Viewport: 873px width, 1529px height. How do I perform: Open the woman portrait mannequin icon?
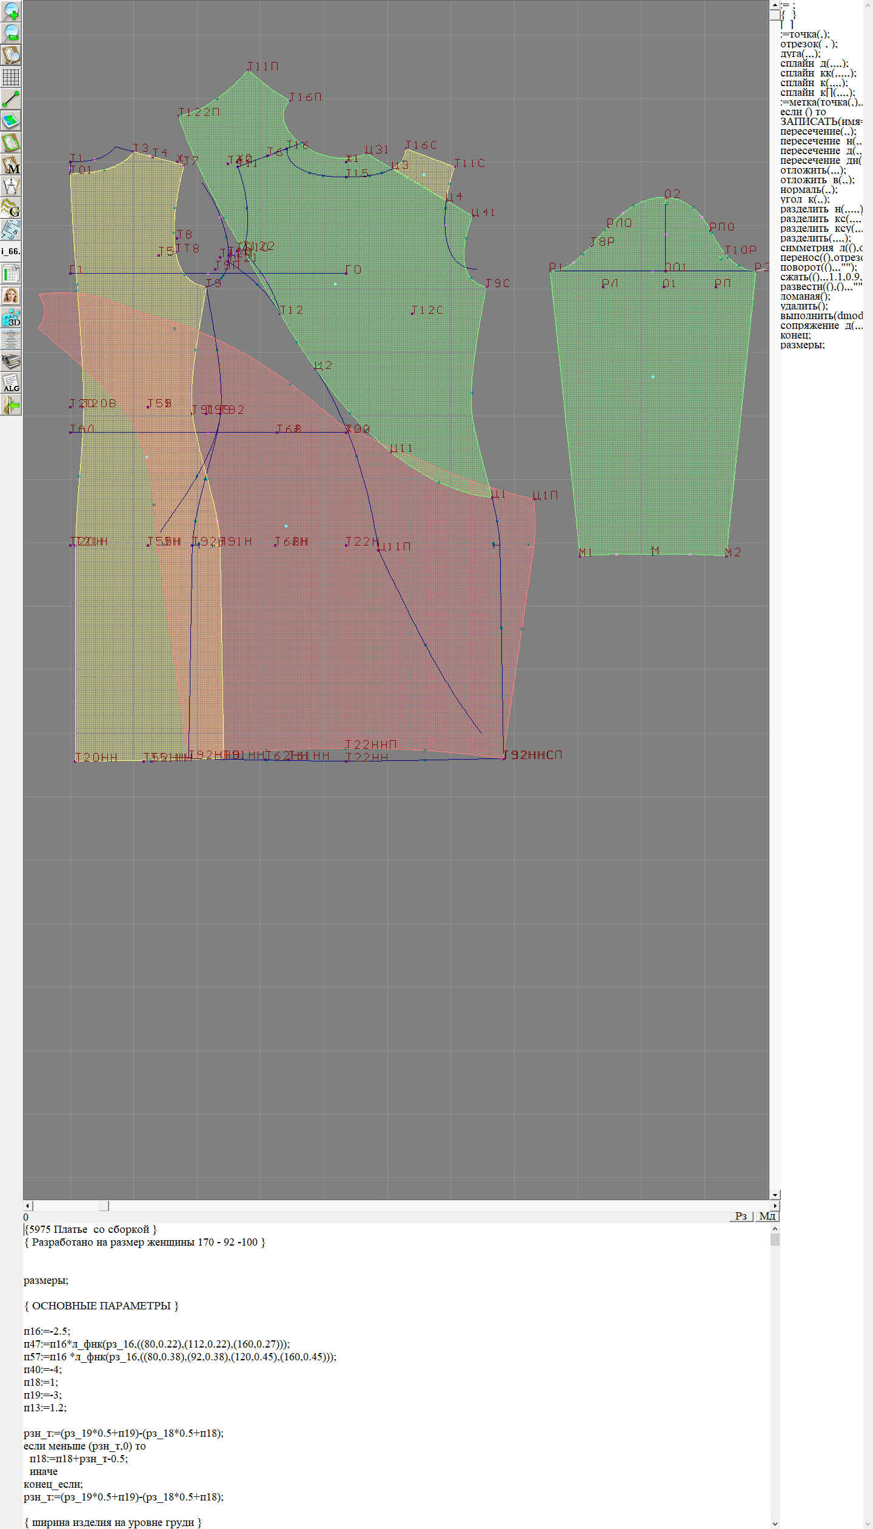click(x=11, y=295)
